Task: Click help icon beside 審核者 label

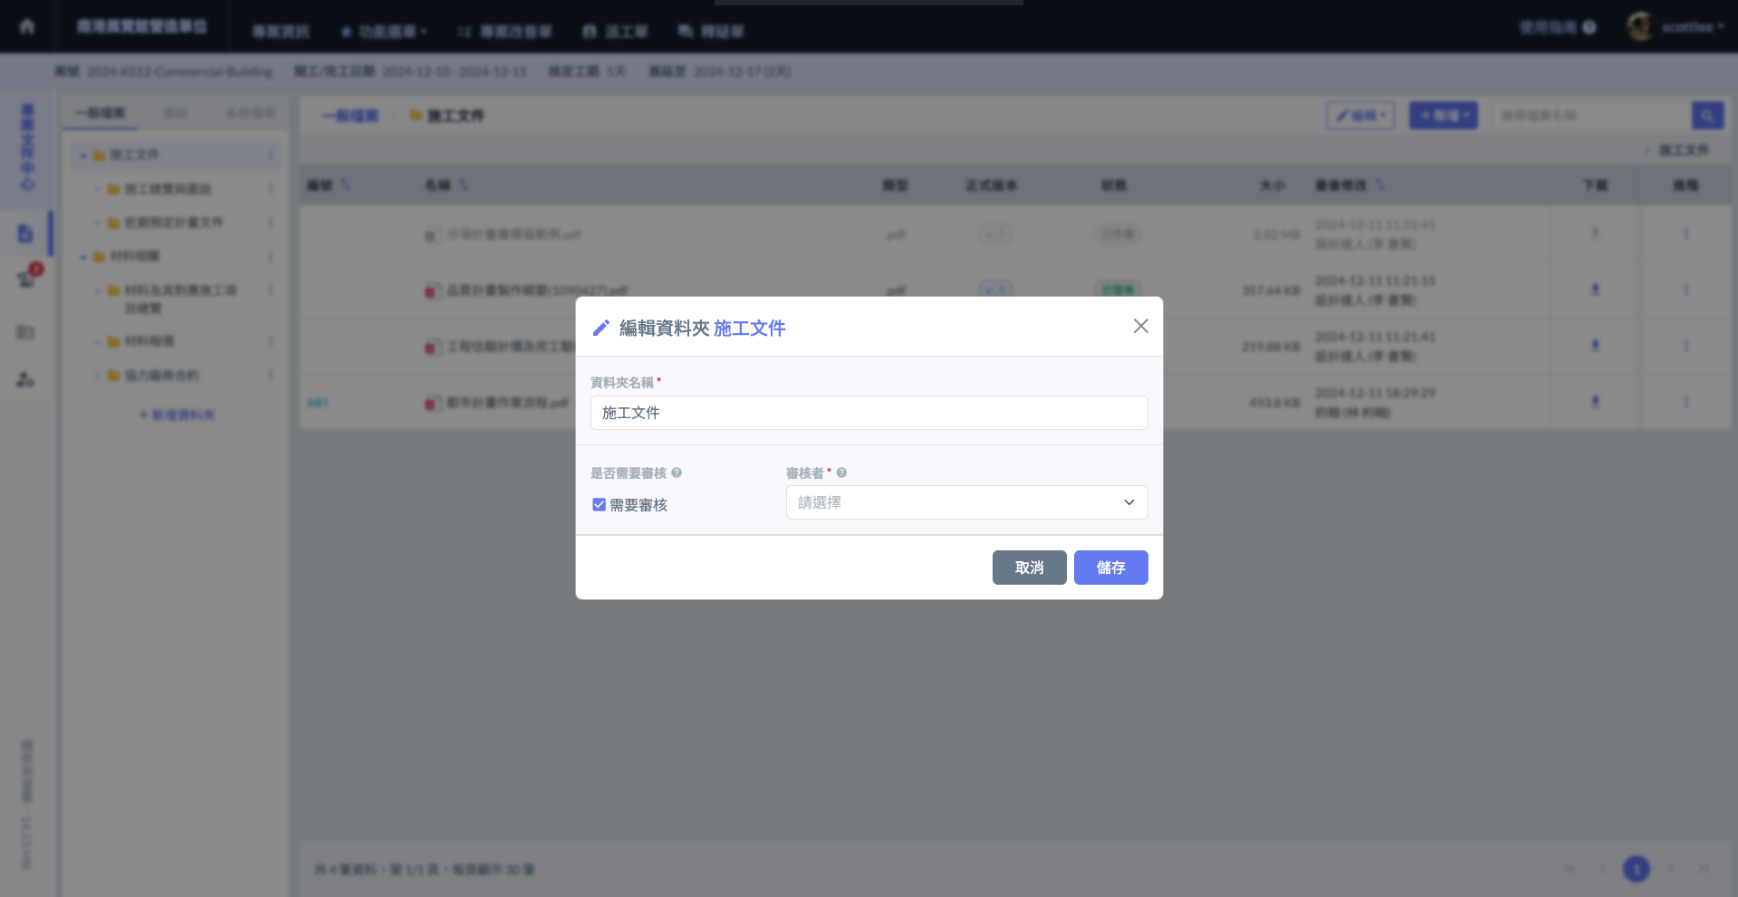Action: (x=841, y=473)
